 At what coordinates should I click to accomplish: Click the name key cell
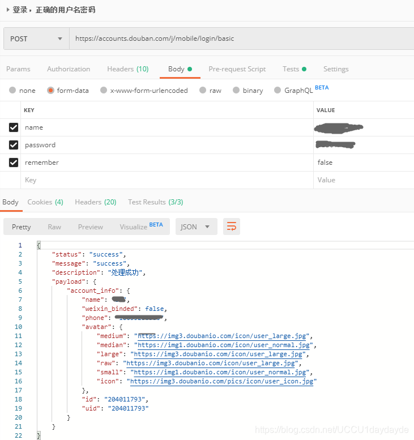[167, 127]
